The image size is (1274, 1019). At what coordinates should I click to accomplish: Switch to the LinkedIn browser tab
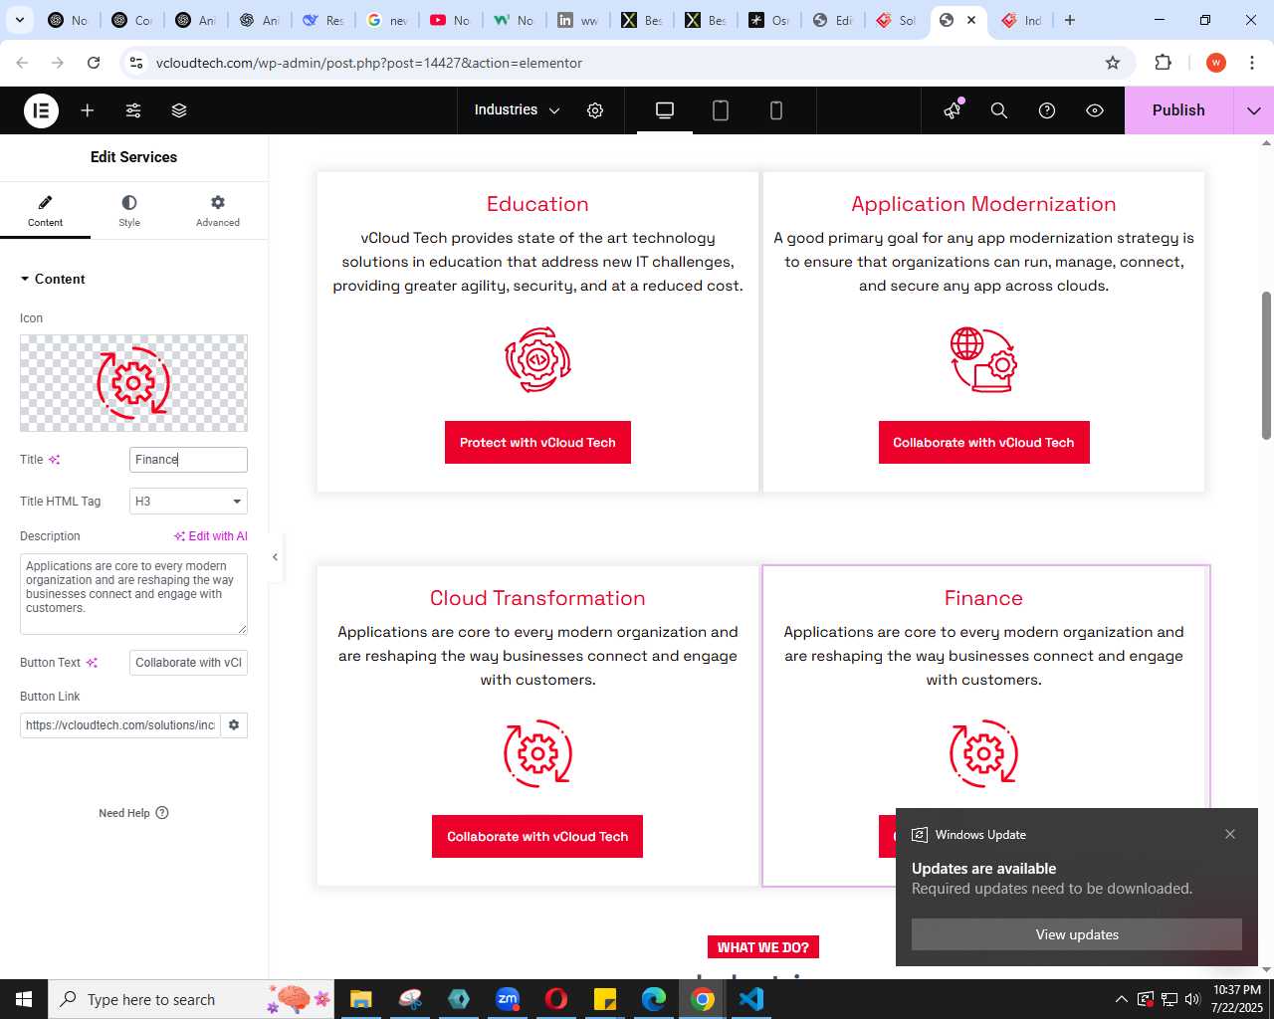(578, 20)
